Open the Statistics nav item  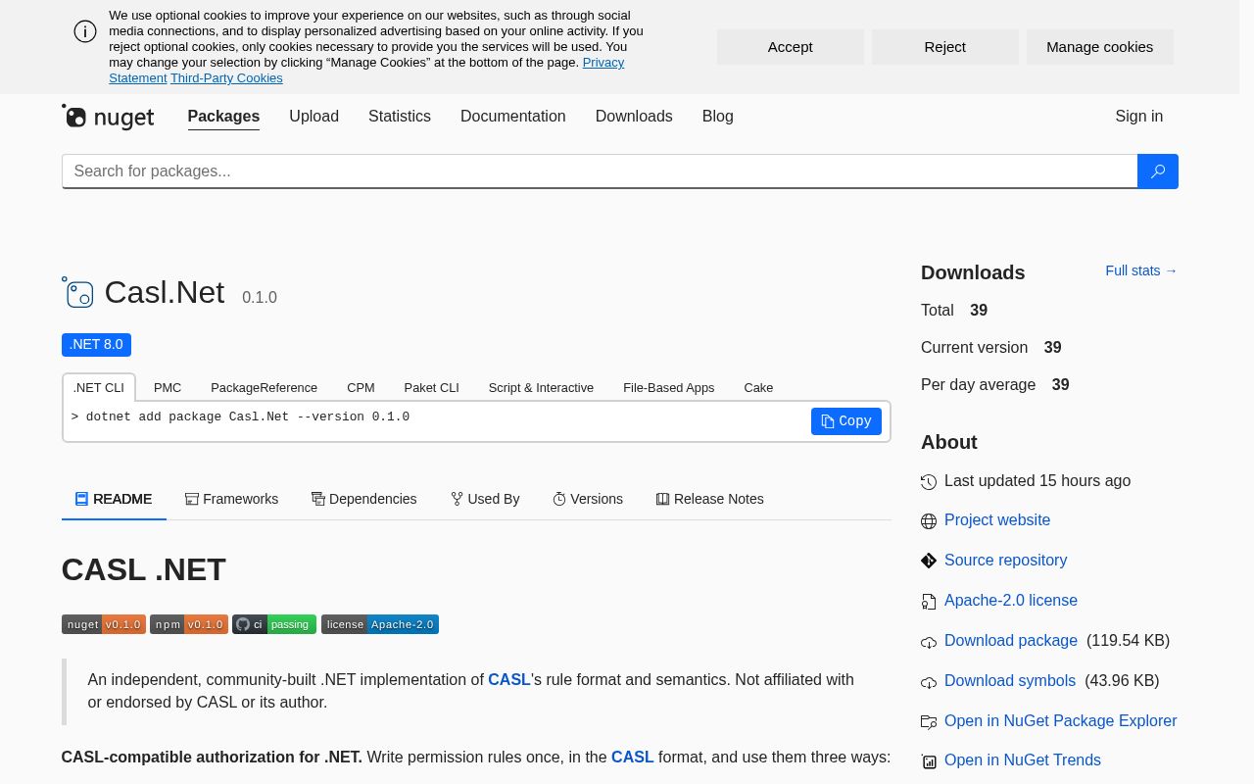400,117
